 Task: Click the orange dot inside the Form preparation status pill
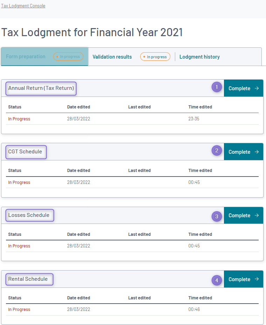point(57,57)
